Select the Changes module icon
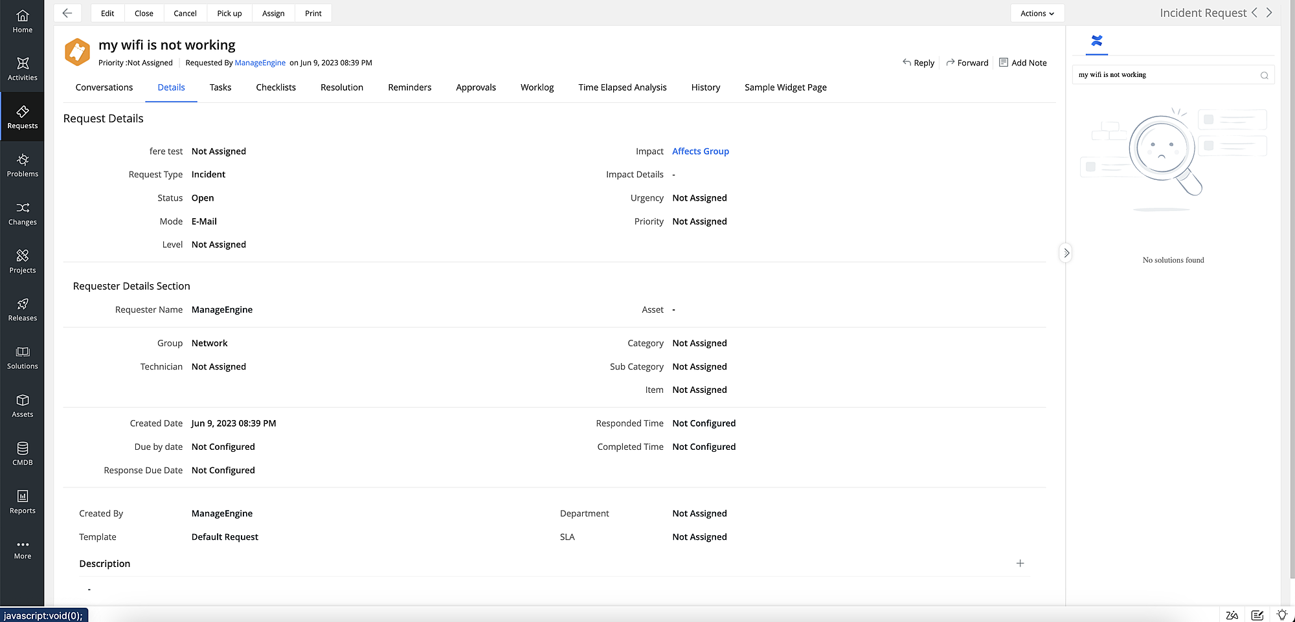This screenshot has height=622, width=1295. 23,214
